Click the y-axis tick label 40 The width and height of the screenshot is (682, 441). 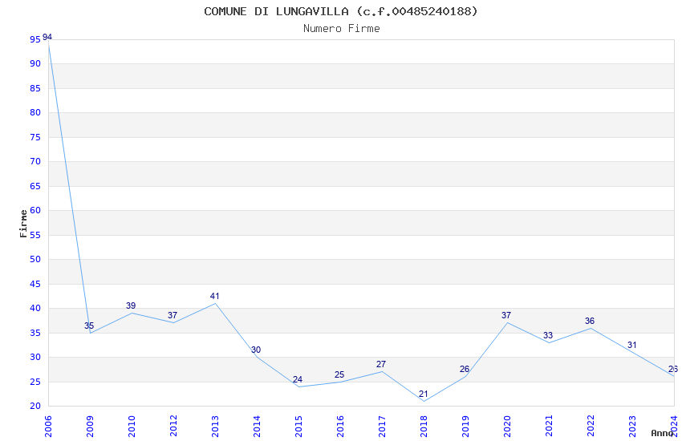coord(35,308)
